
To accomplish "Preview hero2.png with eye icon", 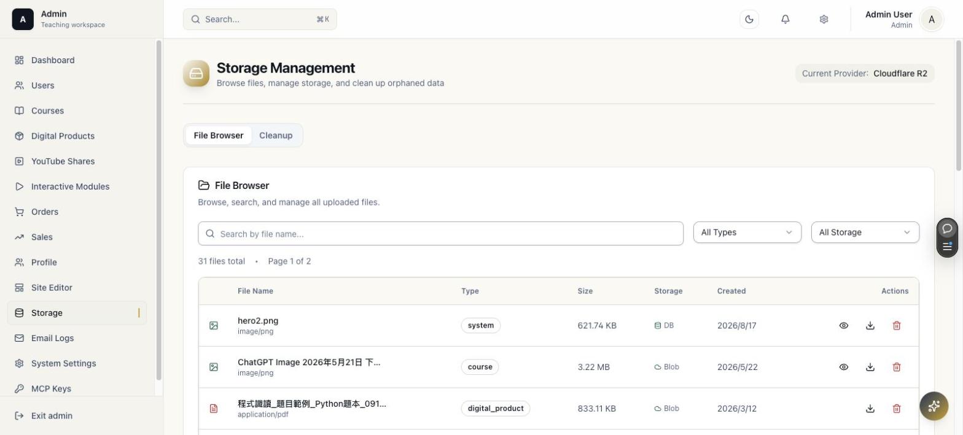I will point(843,326).
